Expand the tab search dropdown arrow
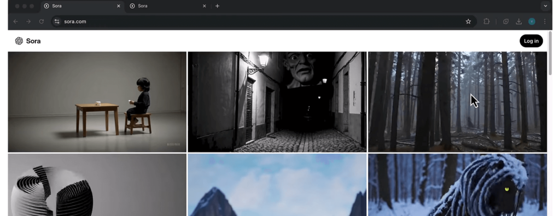The height and width of the screenshot is (216, 560). (x=545, y=6)
